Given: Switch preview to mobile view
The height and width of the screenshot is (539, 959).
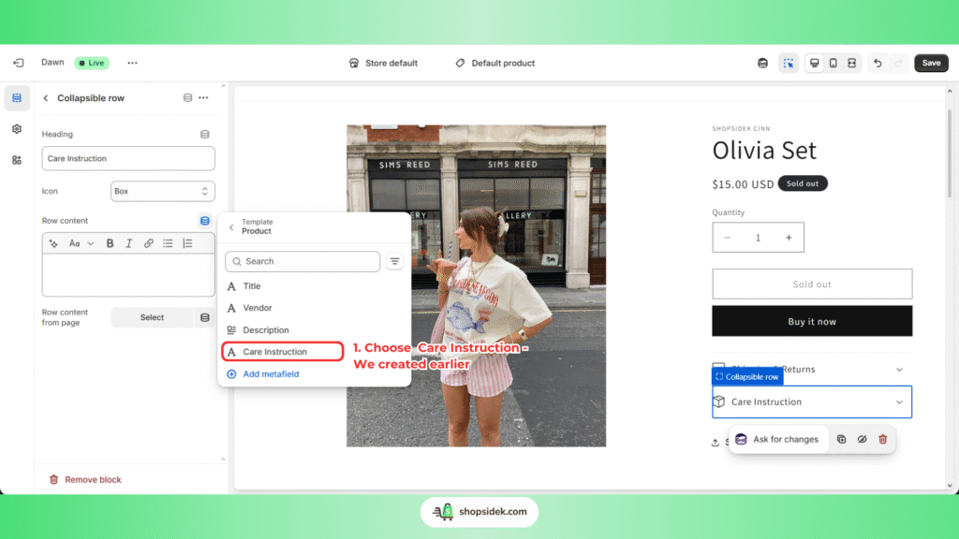Looking at the screenshot, I should [x=833, y=63].
